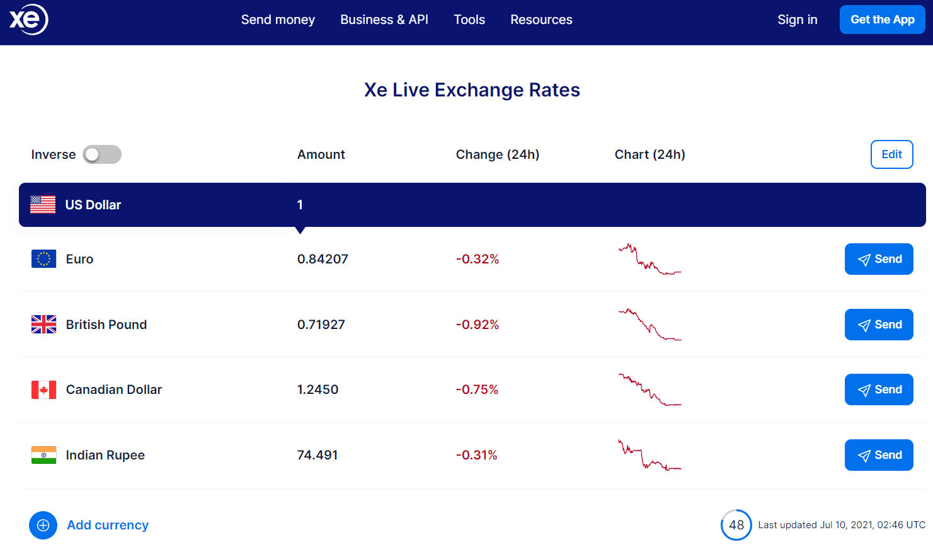This screenshot has width=933, height=554.
Task: Click the Euro flag icon
Action: tap(43, 259)
